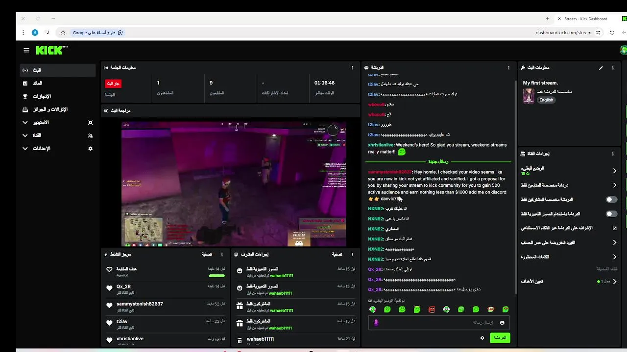Screen dimensions: 627x352
Task: Click رسائل جديدة new messages divider
Action: (x=438, y=161)
